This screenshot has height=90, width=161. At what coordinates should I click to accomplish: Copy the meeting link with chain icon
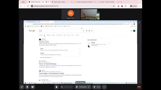(x=22, y=87)
